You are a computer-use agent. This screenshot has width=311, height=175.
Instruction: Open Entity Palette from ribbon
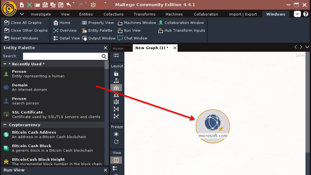97,30
